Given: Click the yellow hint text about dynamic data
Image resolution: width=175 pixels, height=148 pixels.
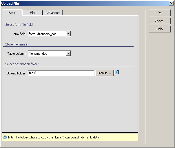Looking at the screenshot, I should (x=54, y=137).
